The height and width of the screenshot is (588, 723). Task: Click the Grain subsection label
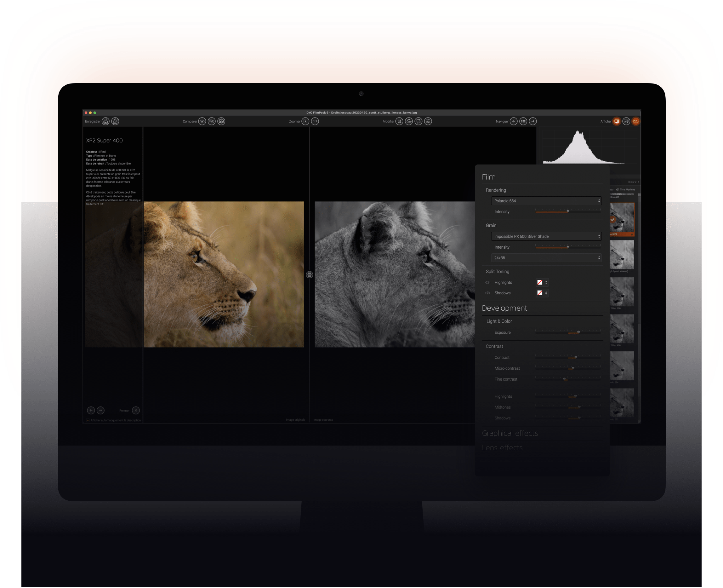pos(491,225)
